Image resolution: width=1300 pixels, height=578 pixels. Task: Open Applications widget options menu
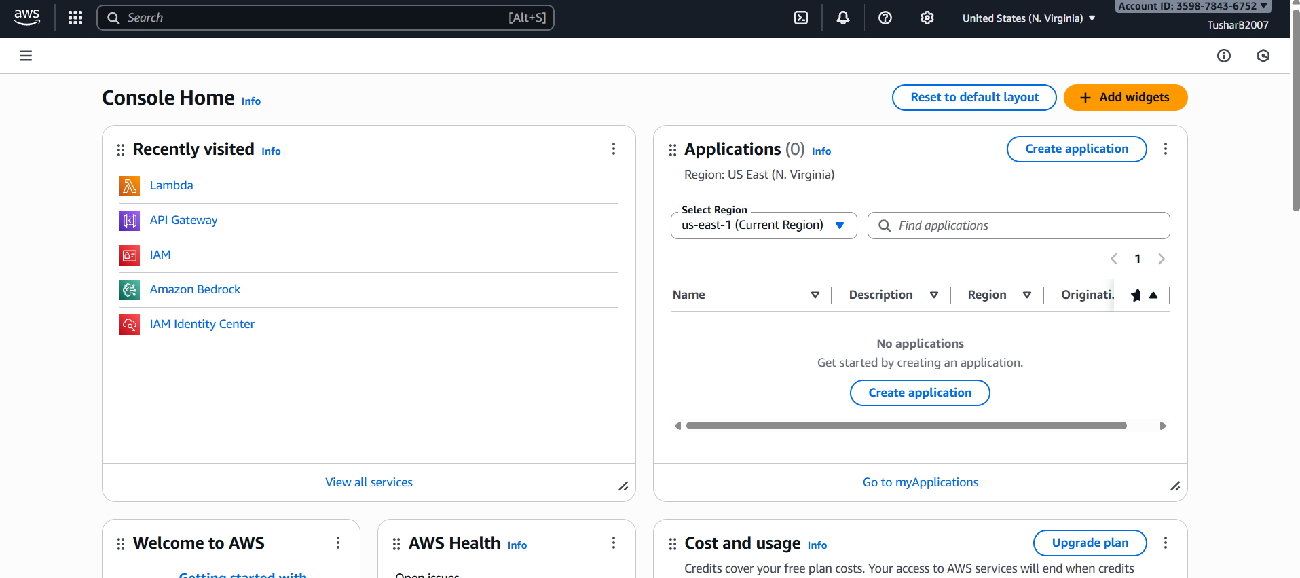pyautogui.click(x=1166, y=149)
